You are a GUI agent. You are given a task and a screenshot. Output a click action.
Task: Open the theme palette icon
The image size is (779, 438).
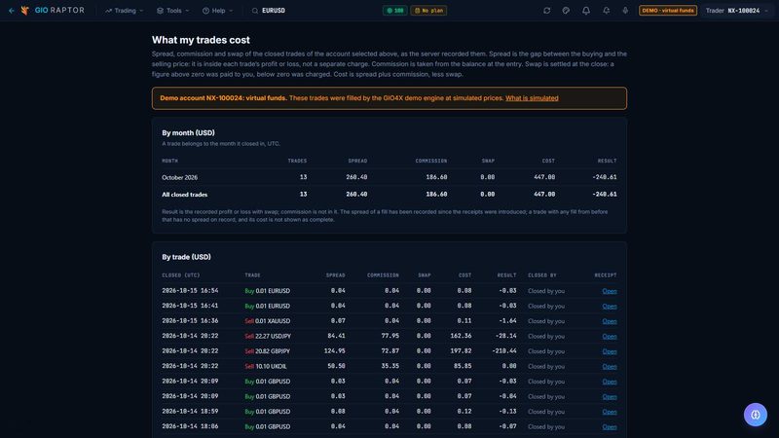click(x=566, y=11)
